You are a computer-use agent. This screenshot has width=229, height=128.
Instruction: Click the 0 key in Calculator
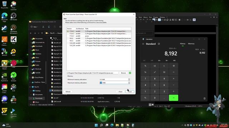pos(155,98)
